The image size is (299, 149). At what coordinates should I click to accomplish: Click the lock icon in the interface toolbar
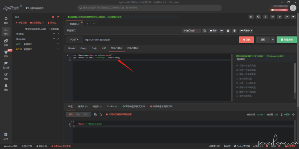[228, 31]
